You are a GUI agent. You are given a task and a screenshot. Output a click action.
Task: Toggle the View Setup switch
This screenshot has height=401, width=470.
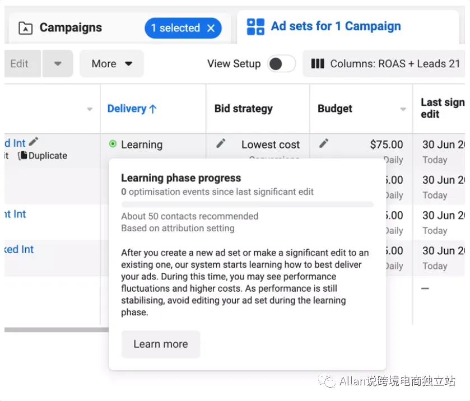[x=281, y=64]
